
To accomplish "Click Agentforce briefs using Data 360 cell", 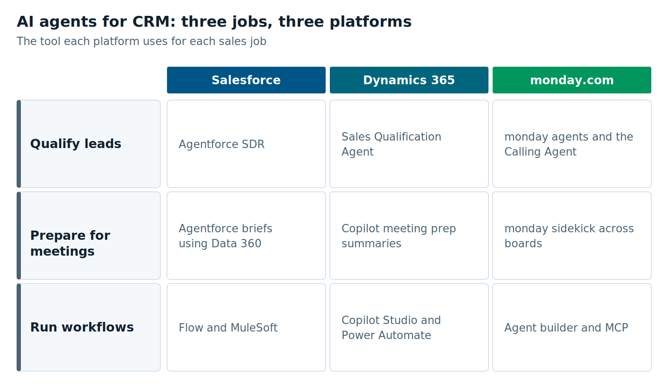I will click(x=246, y=236).
